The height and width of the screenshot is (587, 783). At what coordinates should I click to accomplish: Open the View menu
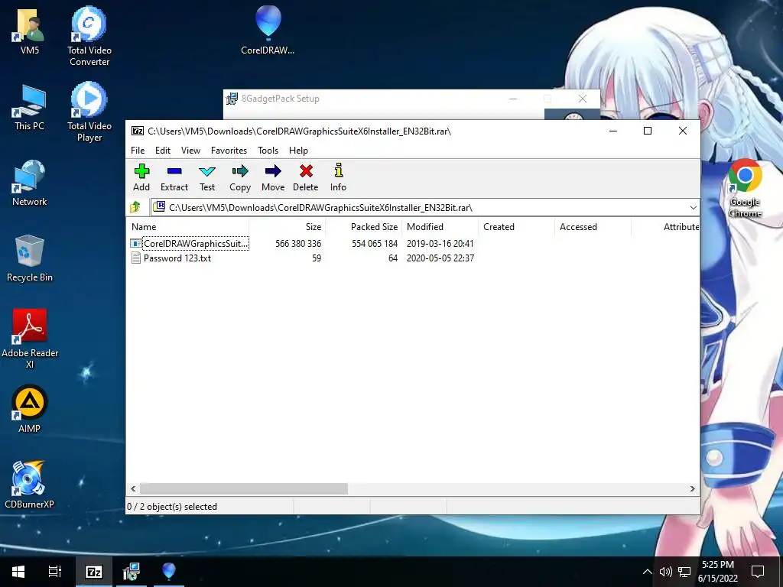click(x=190, y=151)
